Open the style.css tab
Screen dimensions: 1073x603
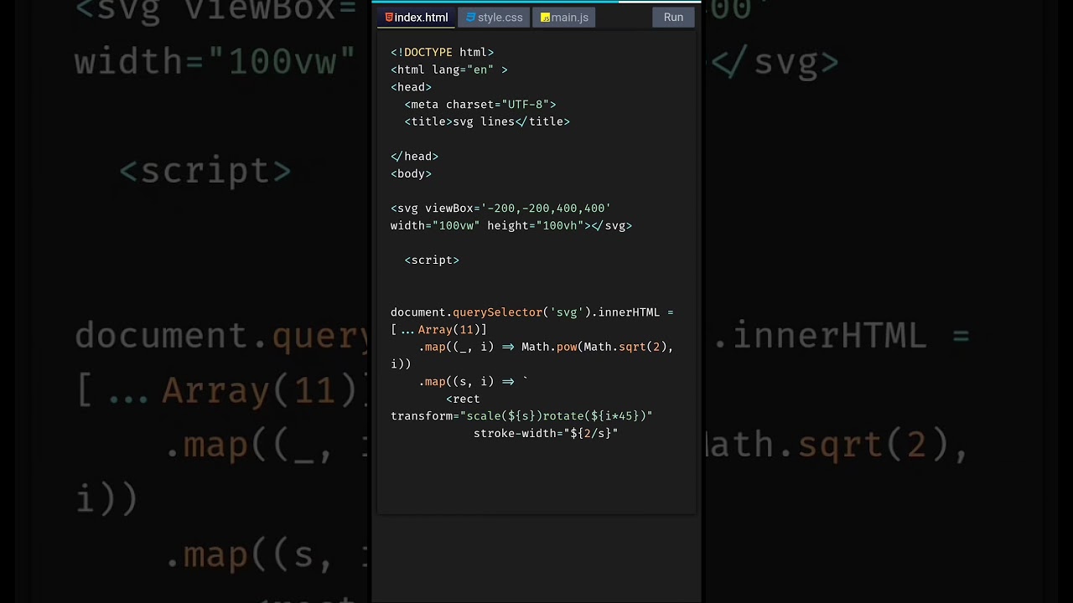click(494, 18)
